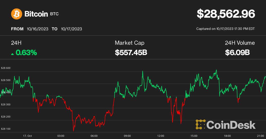
Task: Click the CoinDesk watermark logo icon
Action: pyautogui.click(x=200, y=125)
